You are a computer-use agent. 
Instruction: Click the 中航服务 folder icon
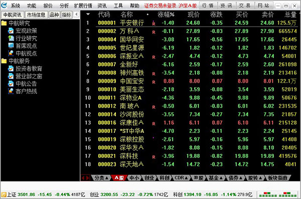(x=4, y=61)
